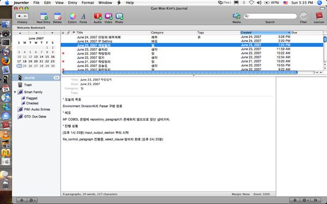This screenshot has height=204, width=327.
Task: Select the entry created June 21 10:20 AM
Action: click(x=192, y=61)
